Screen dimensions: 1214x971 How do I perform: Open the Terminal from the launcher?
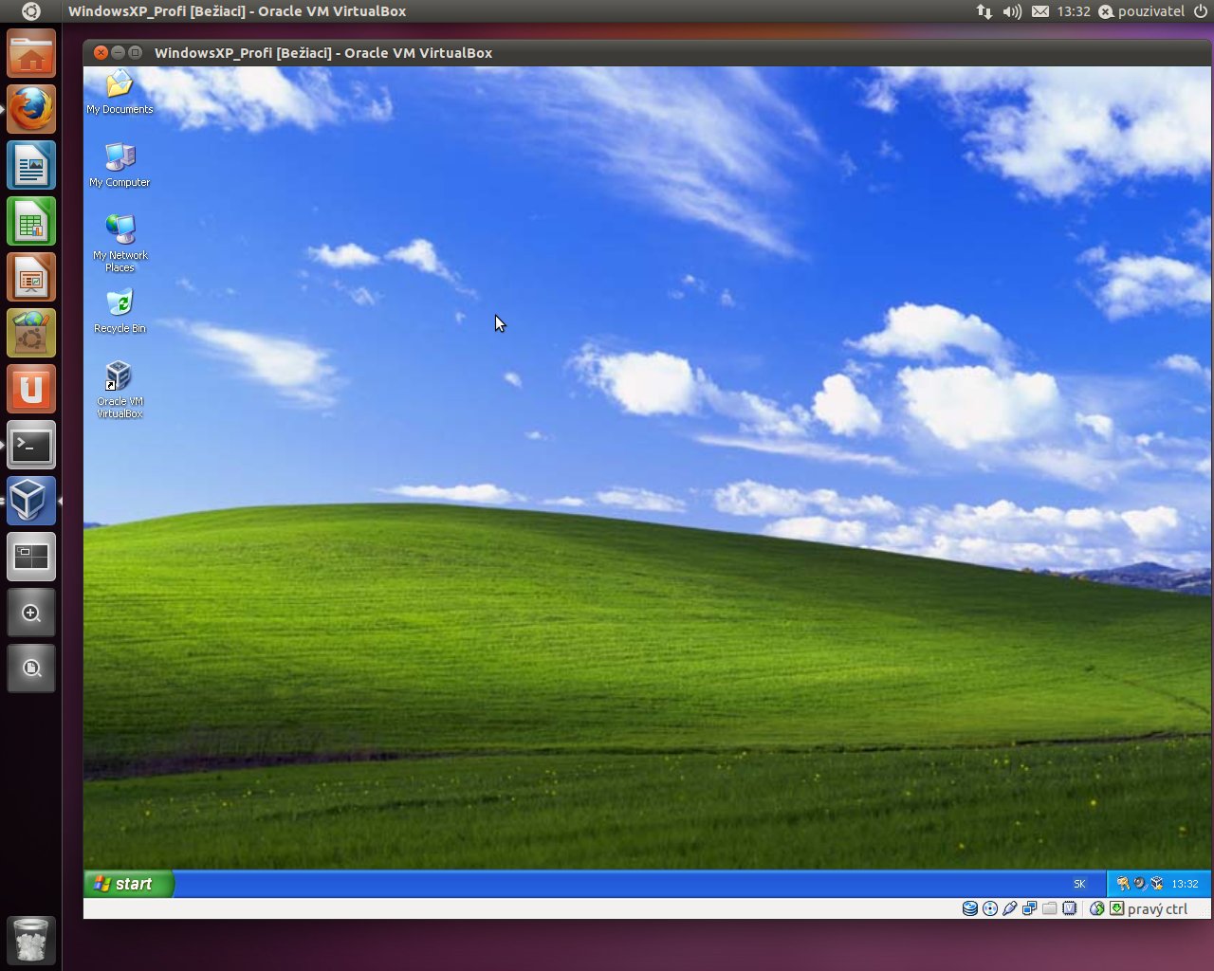click(x=31, y=446)
